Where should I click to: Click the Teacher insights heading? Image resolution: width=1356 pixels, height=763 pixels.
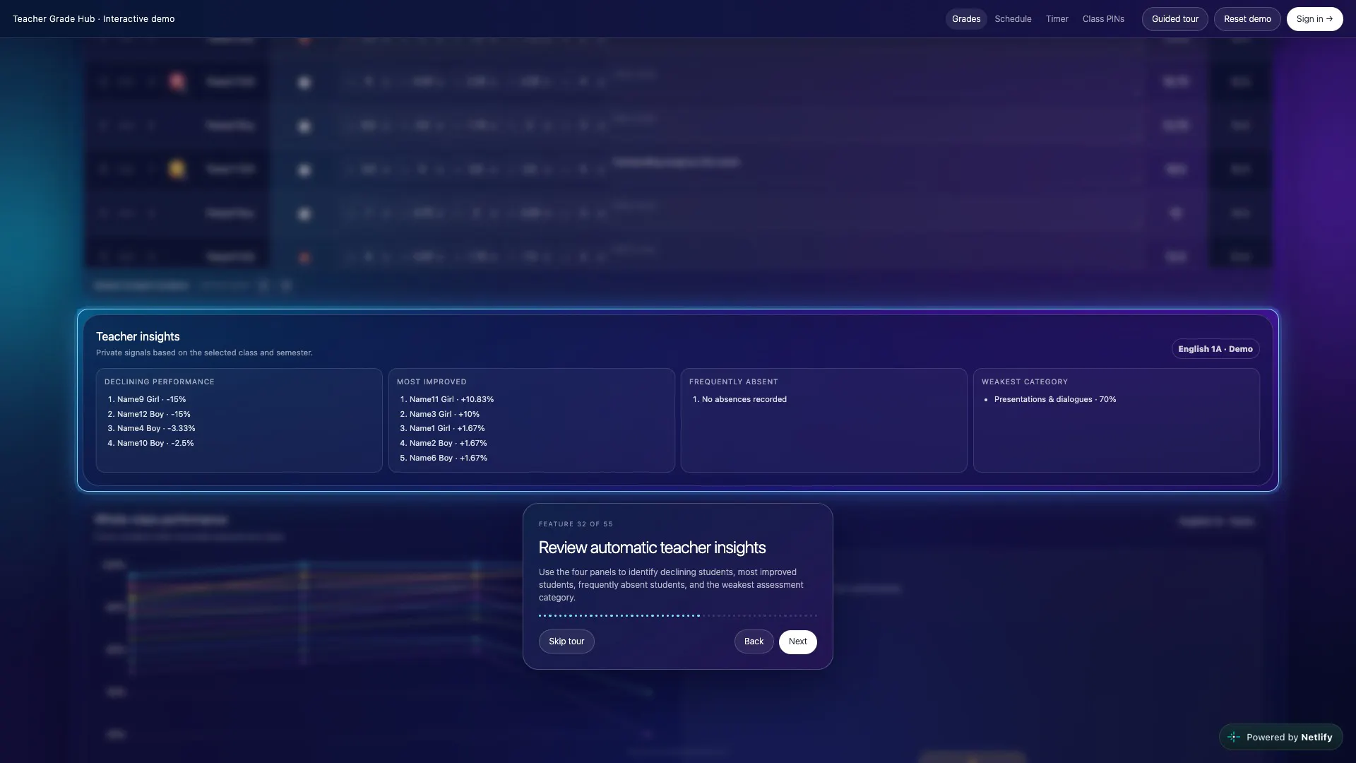click(138, 337)
